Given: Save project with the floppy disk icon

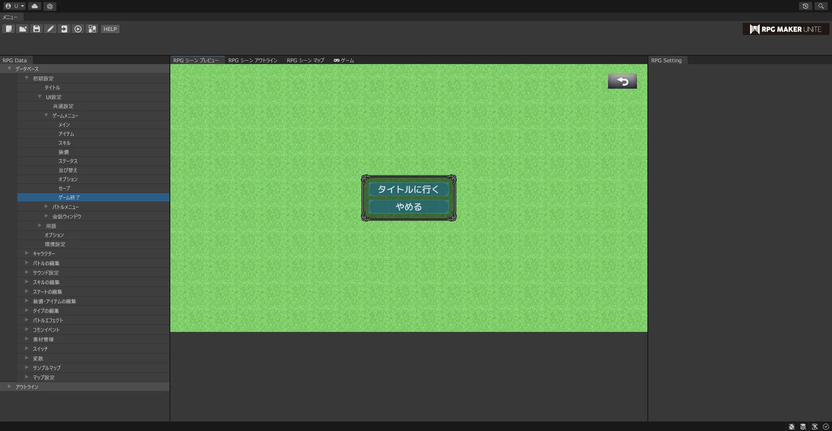Looking at the screenshot, I should [36, 29].
